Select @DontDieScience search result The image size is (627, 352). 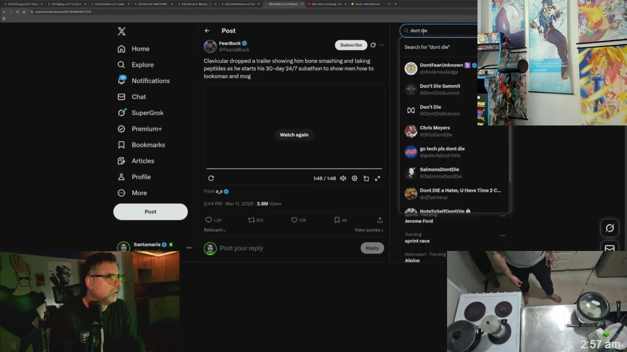455,110
